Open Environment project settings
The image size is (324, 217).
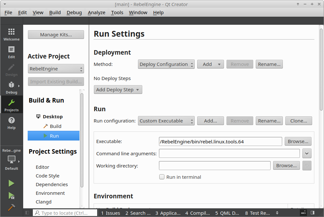50,193
